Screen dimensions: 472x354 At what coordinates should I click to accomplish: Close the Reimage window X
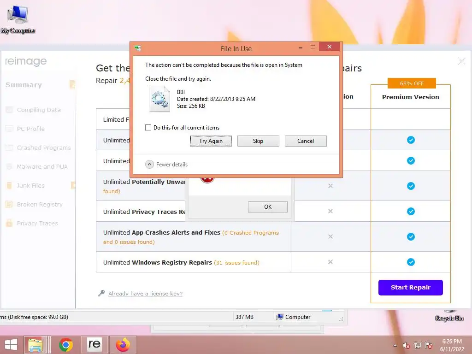pos(461,61)
